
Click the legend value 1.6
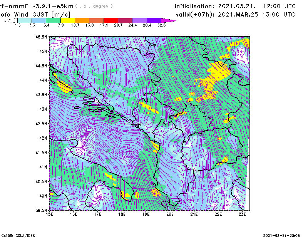coord(18,25)
